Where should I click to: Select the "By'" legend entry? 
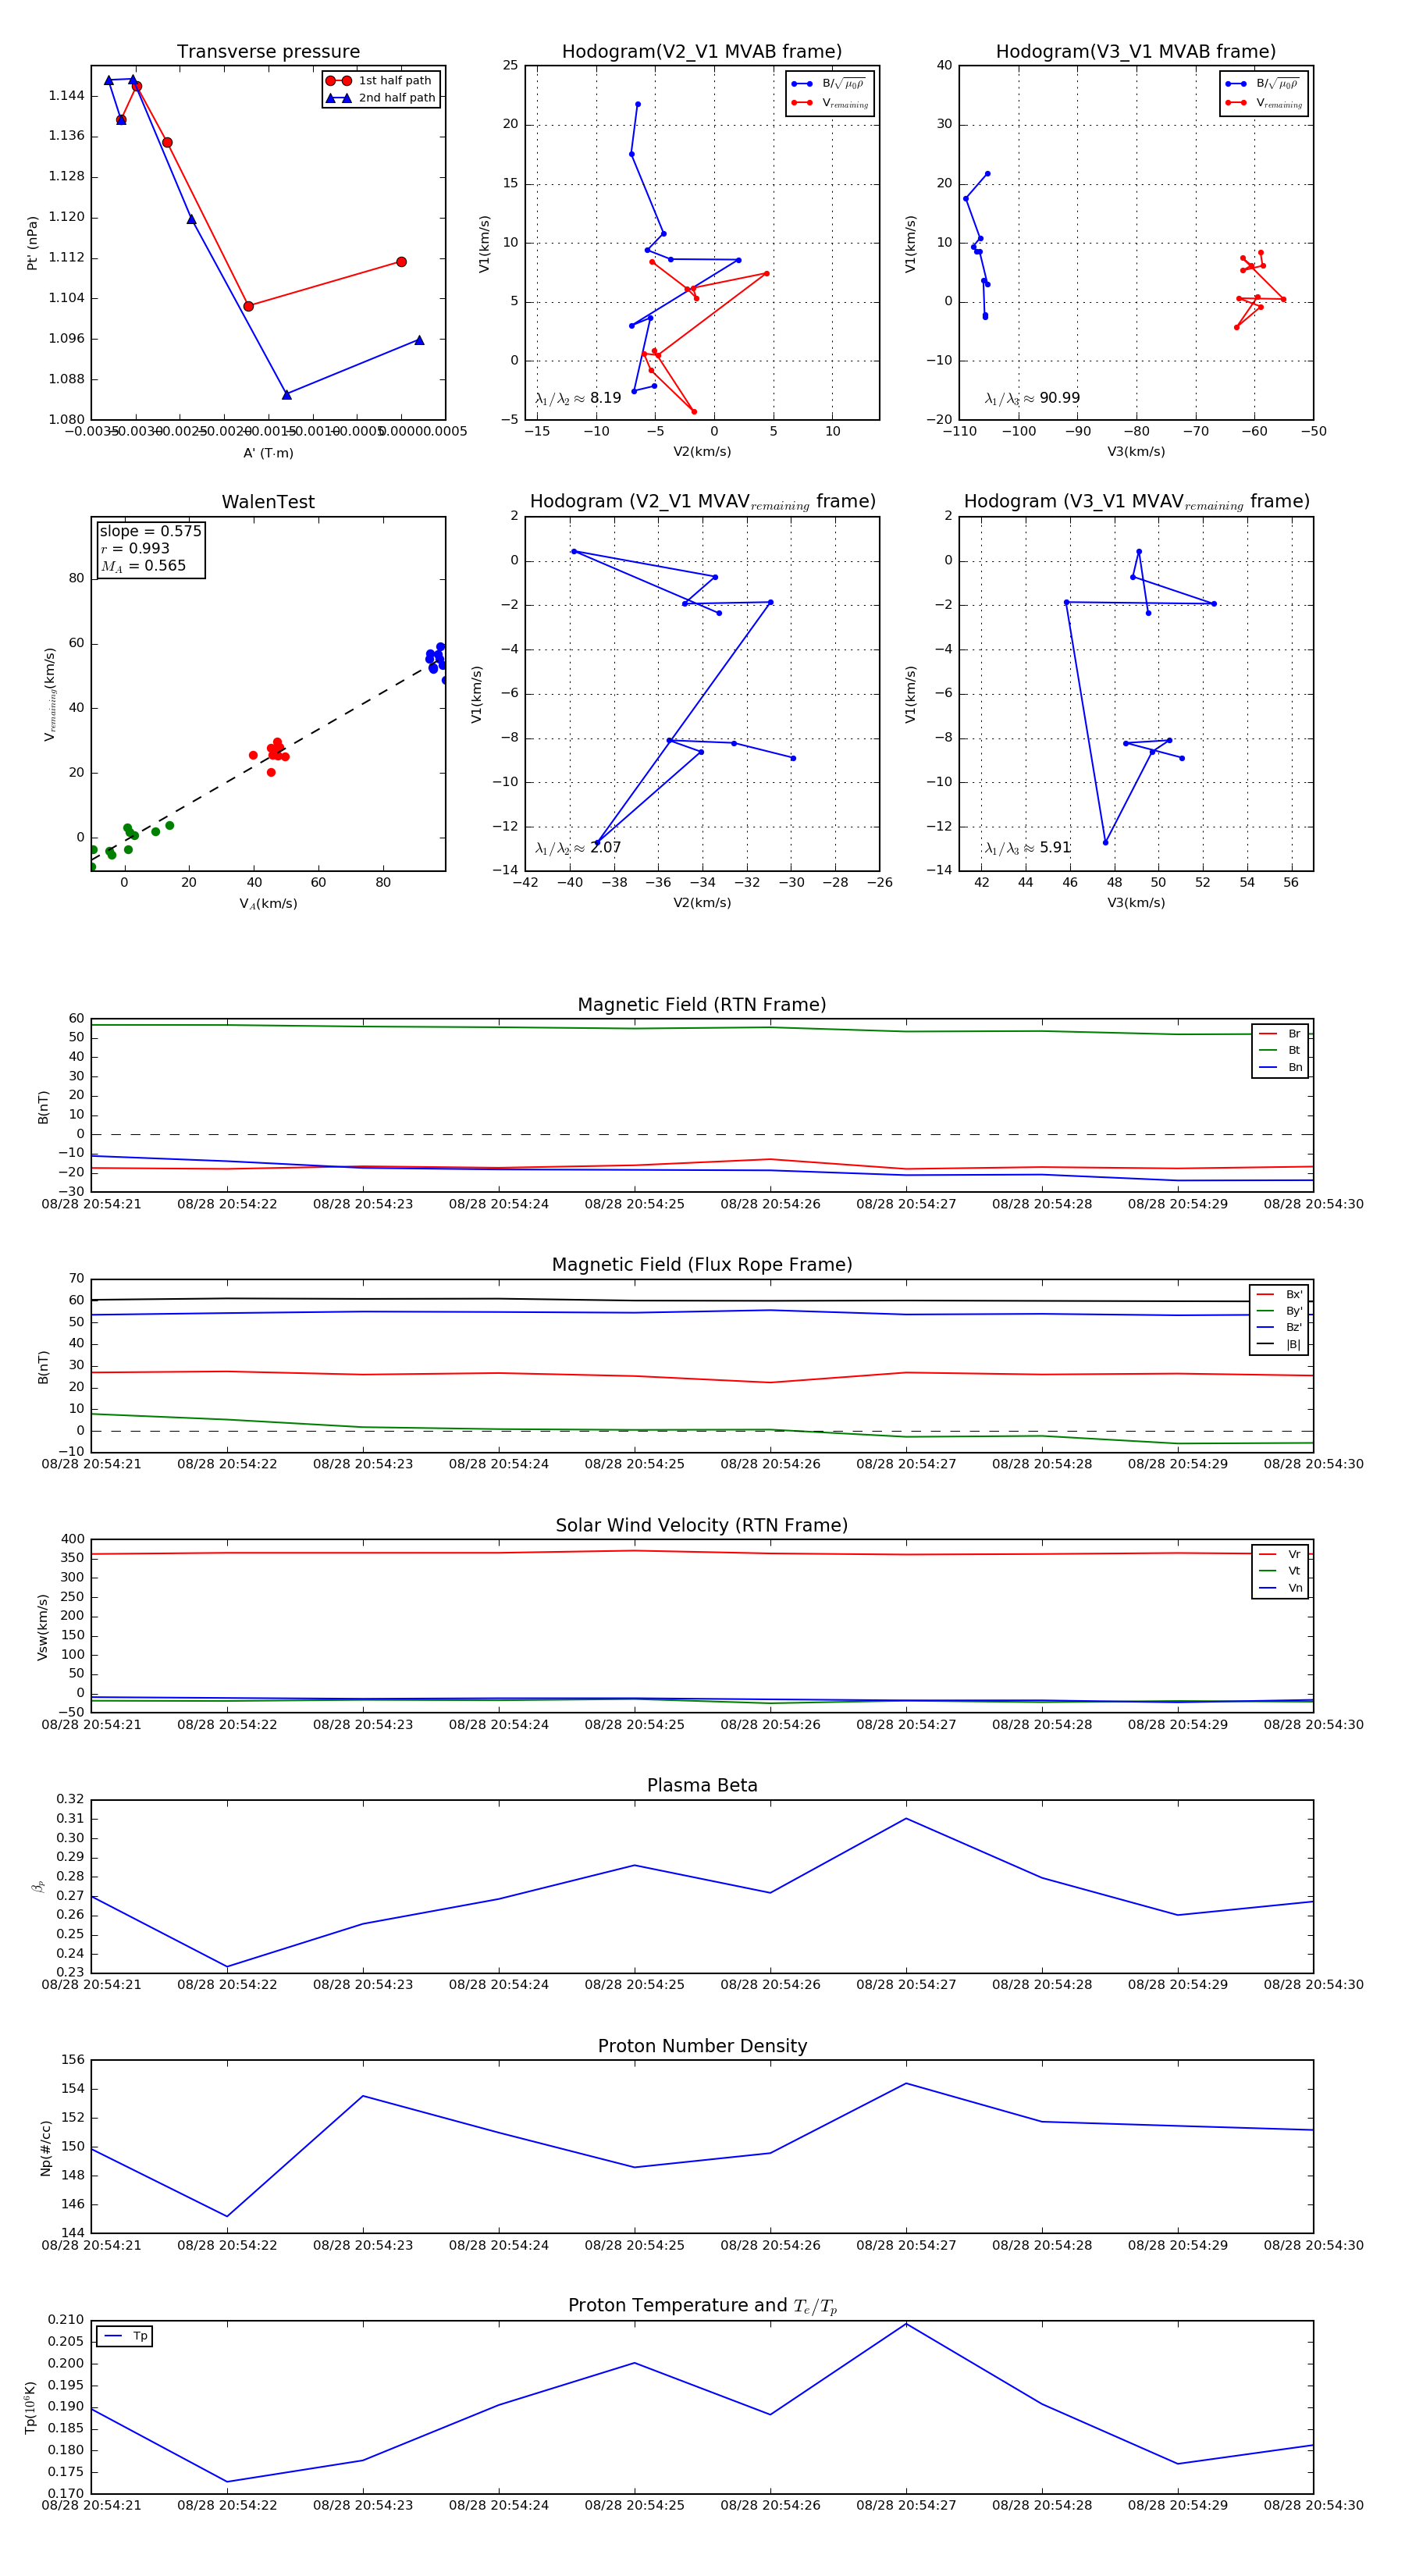point(1279,1311)
